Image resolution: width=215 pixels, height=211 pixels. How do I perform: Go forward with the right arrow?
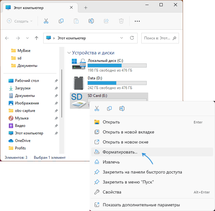tap(18, 38)
